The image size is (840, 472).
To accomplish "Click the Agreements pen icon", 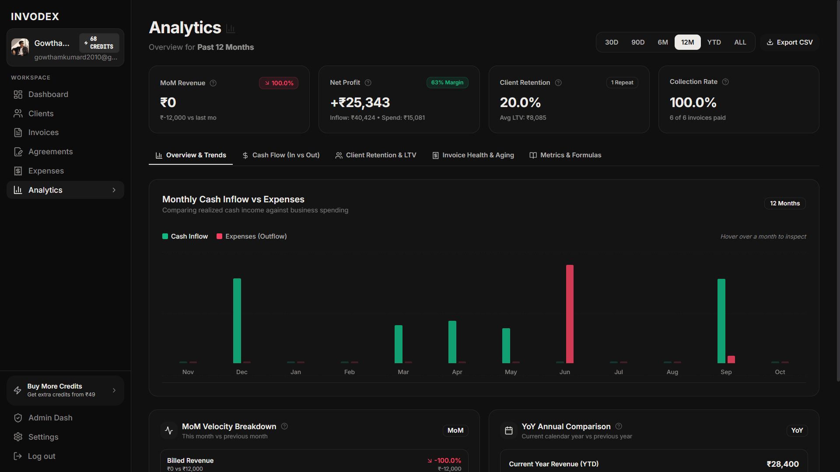I will click(x=18, y=152).
